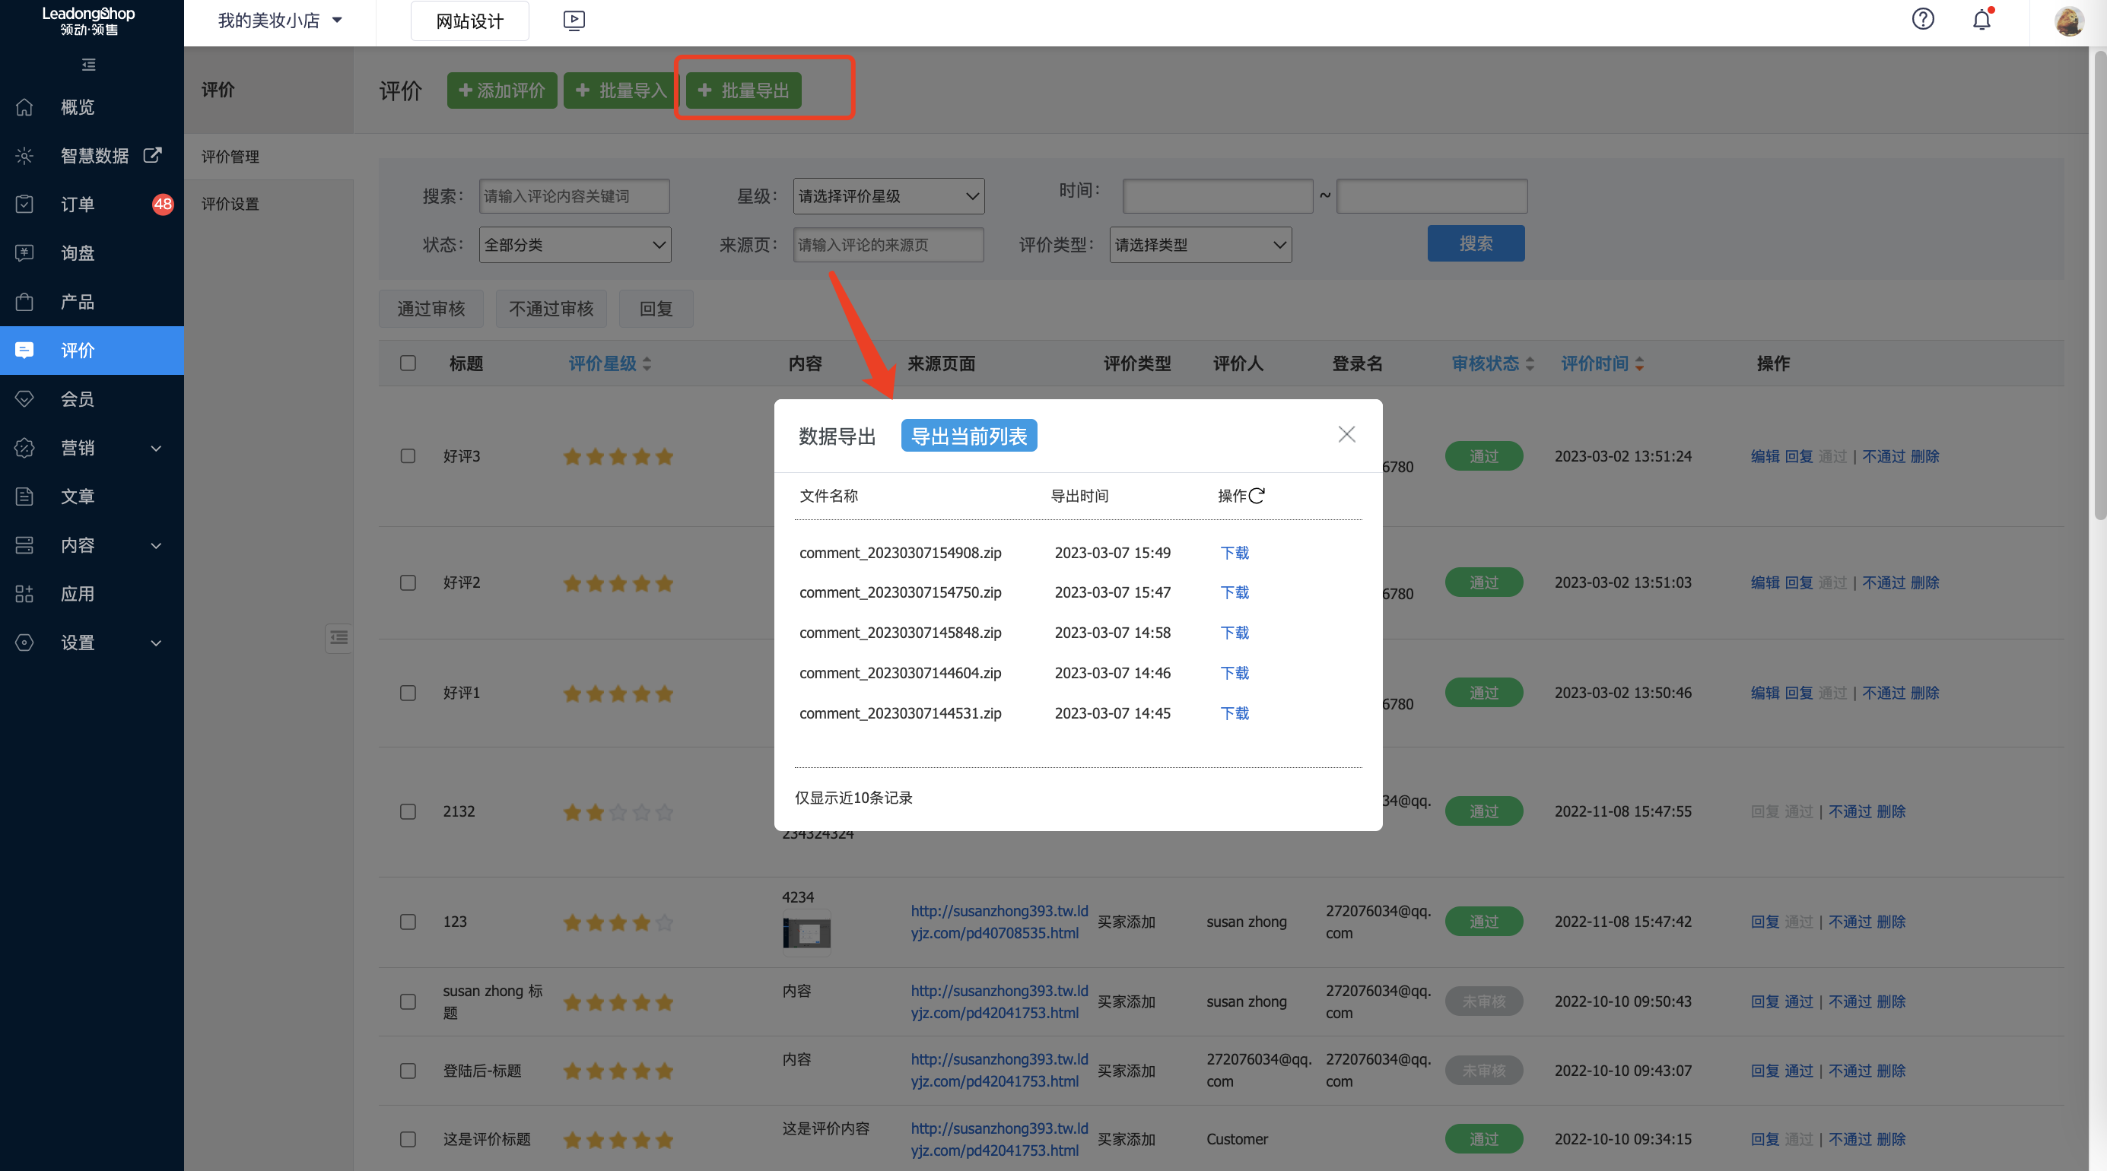This screenshot has height=1171, width=2107.
Task: Click the help question mark icon
Action: [1922, 20]
